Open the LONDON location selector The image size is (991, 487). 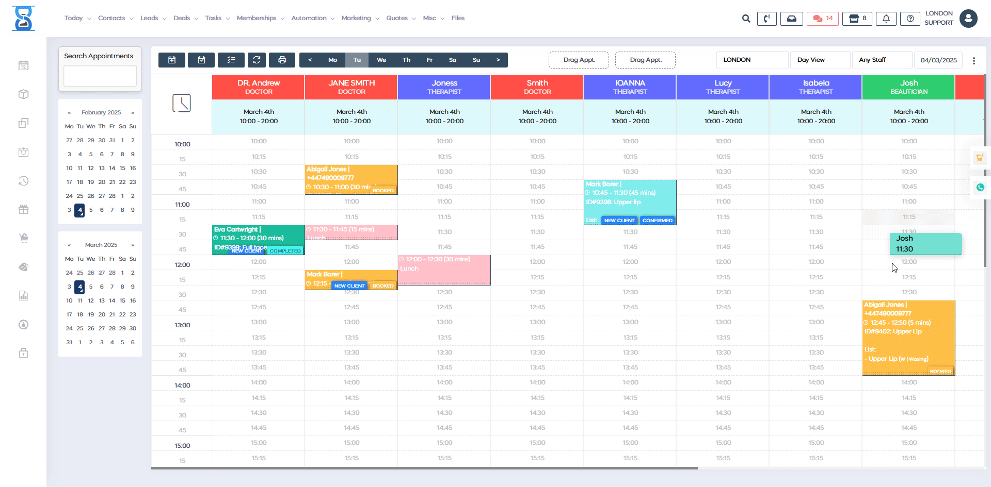(752, 60)
